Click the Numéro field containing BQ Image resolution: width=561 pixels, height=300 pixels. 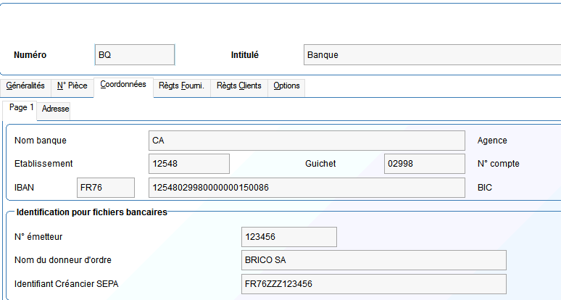135,54
